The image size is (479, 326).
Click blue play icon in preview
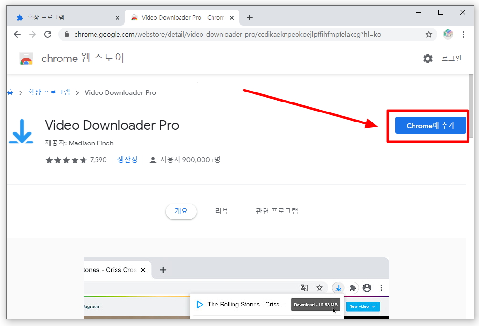point(200,305)
